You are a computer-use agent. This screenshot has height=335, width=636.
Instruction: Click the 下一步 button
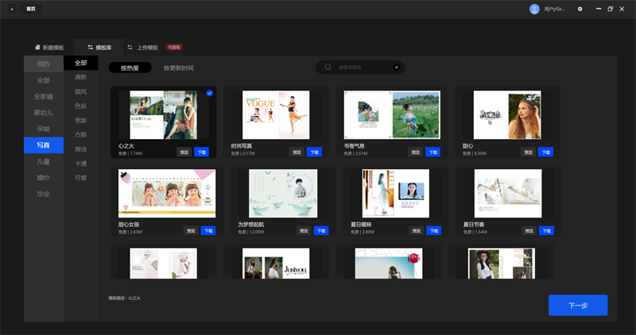pyautogui.click(x=578, y=305)
